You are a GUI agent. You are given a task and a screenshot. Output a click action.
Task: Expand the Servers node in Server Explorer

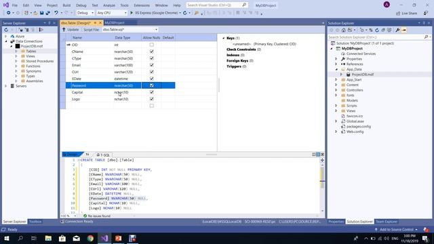pos(6,86)
